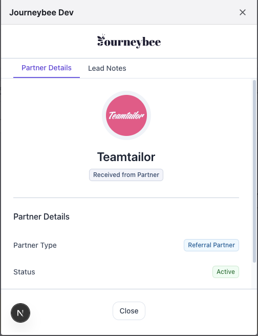The width and height of the screenshot is (258, 336).
Task: Click the Referral Partner type badge
Action: 211,245
